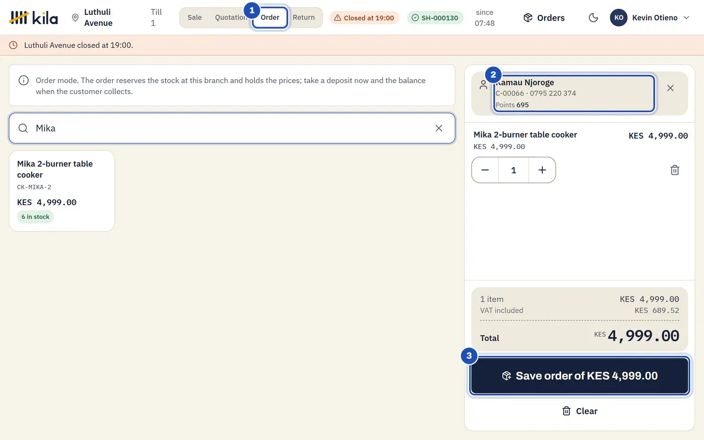Delete Mika 2-burner cooker from the cart
This screenshot has height=440, width=704.
point(675,170)
